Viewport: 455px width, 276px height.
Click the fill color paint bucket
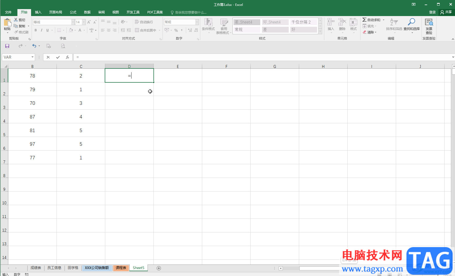point(71,30)
